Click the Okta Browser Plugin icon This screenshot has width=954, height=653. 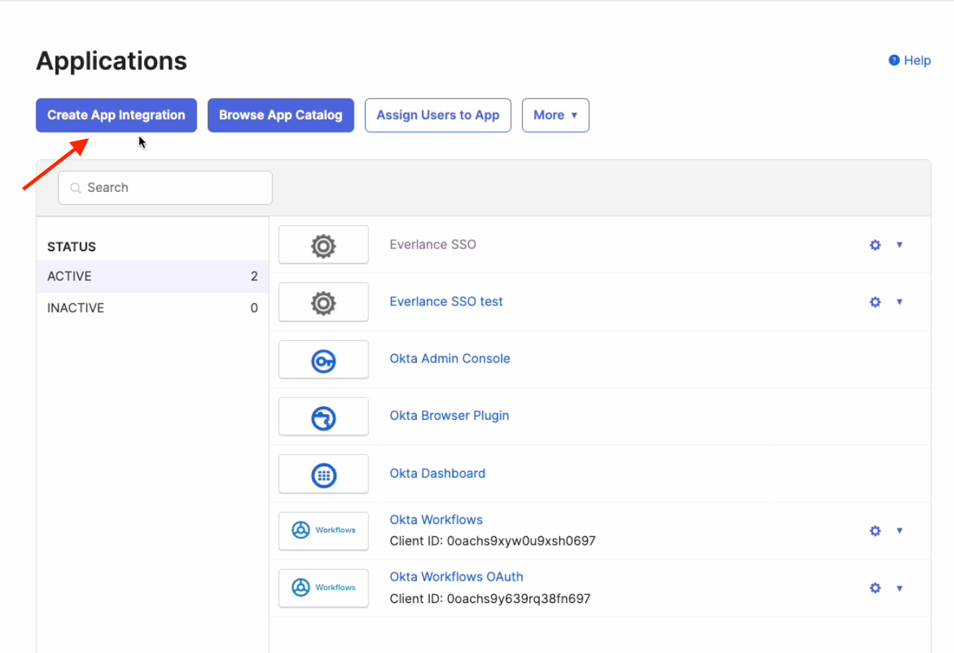324,418
